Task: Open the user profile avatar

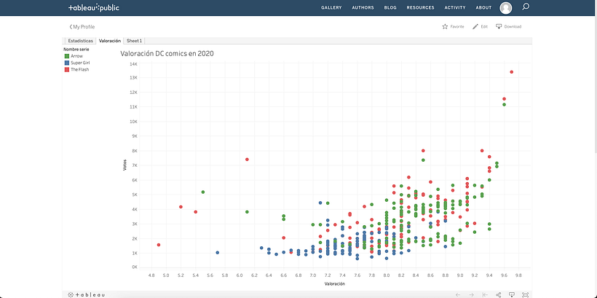Action: point(505,7)
